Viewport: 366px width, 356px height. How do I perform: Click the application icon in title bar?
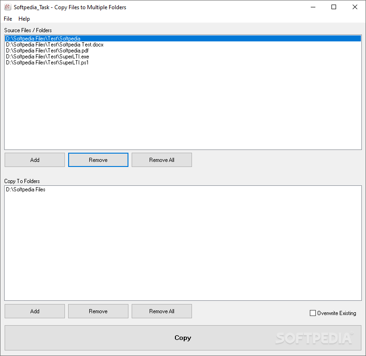(7, 7)
